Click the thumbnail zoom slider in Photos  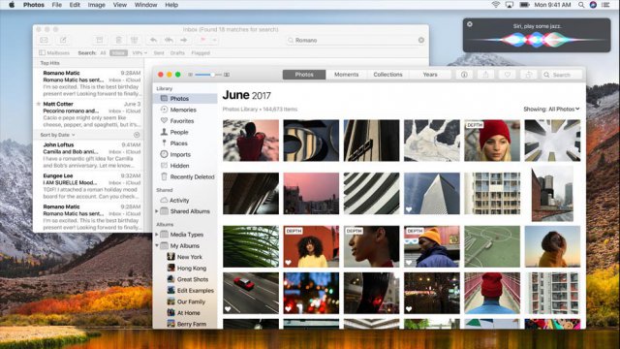coord(208,75)
